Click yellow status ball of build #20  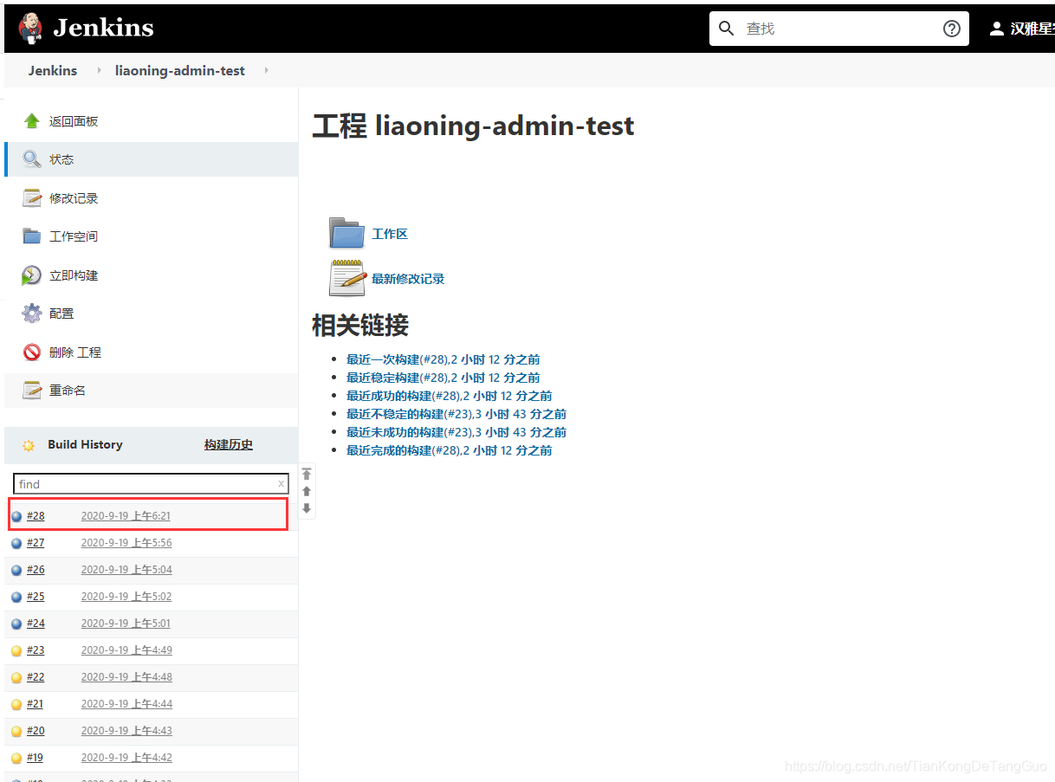16,732
